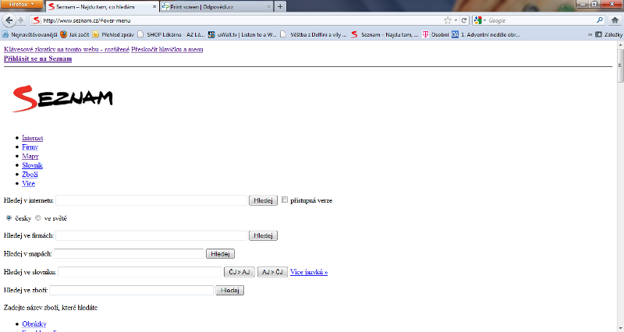This screenshot has width=624, height=332.
Task: Select the ve světě radio button
Action: [x=38, y=218]
